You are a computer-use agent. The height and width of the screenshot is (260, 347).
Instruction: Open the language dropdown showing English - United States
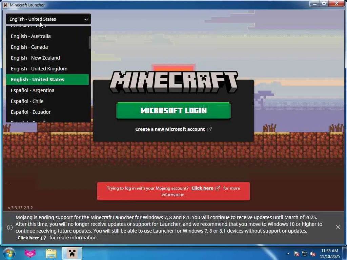[48, 19]
